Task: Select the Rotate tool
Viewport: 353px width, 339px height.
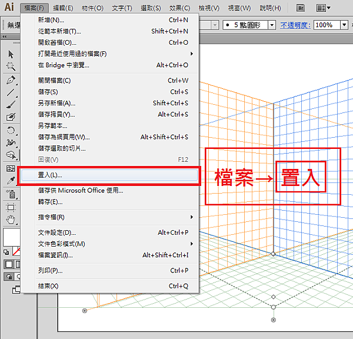Action: [x=11, y=131]
